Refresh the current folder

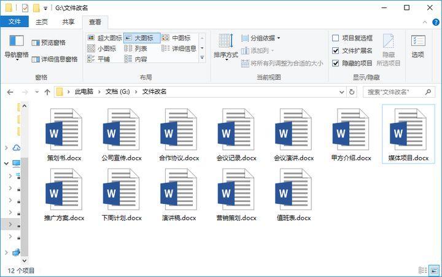point(352,92)
